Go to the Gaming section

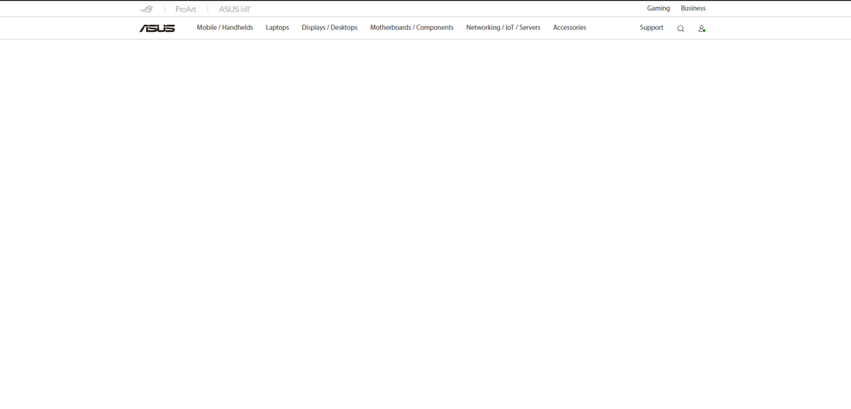tap(659, 9)
